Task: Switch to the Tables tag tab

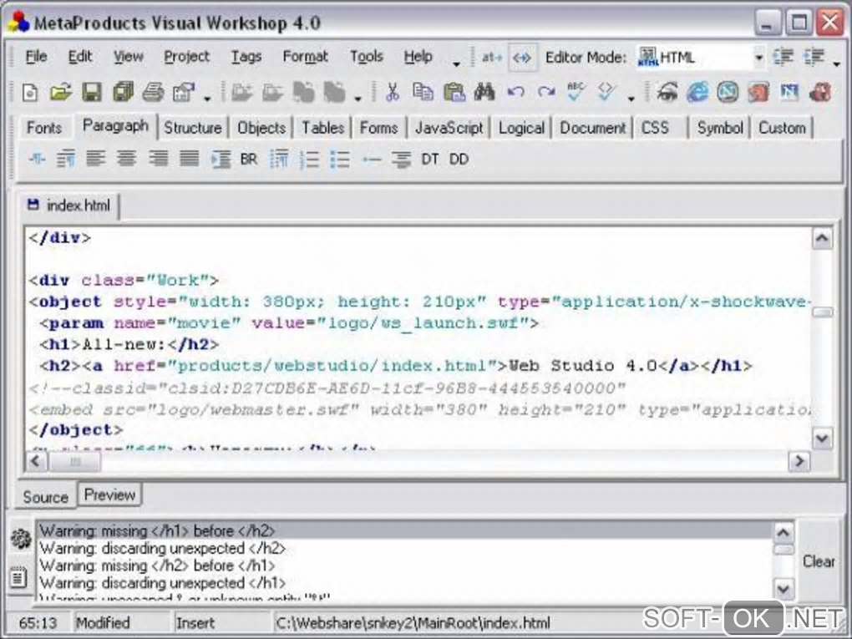Action: pyautogui.click(x=322, y=129)
